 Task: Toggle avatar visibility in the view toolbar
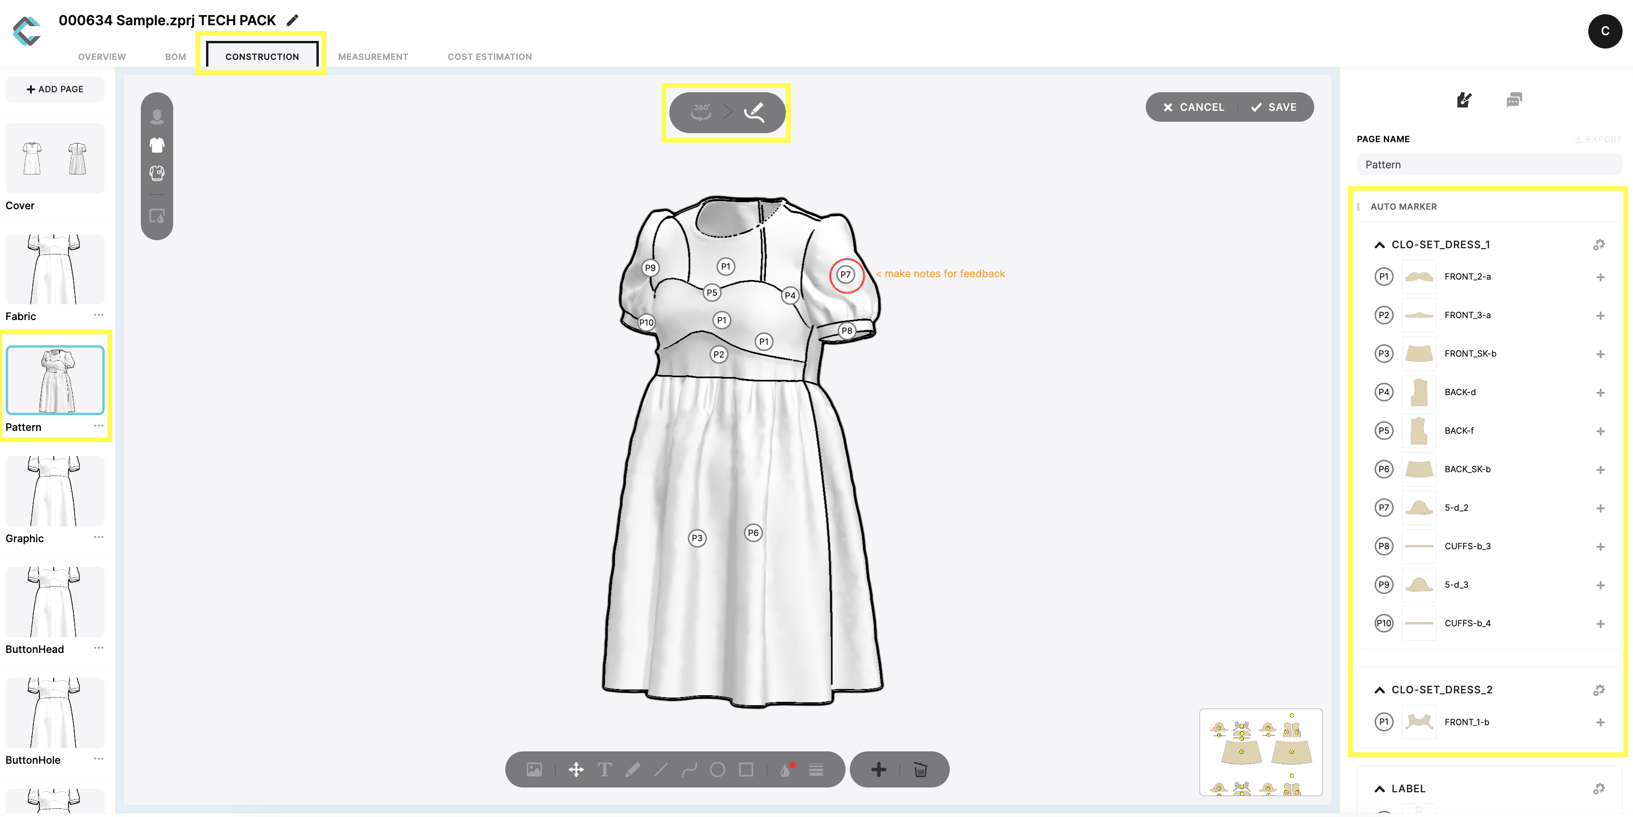coord(157,116)
